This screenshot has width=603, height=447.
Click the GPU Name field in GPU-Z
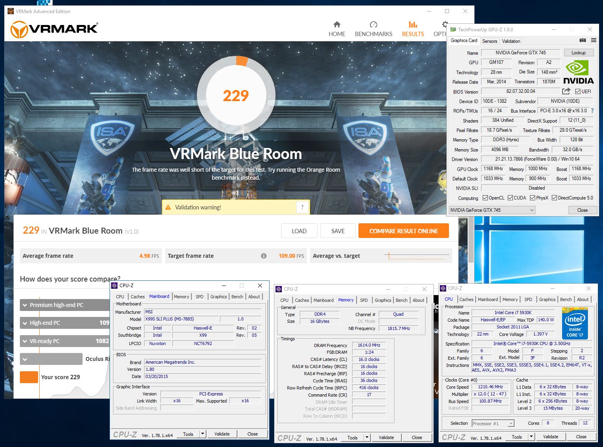(x=521, y=53)
